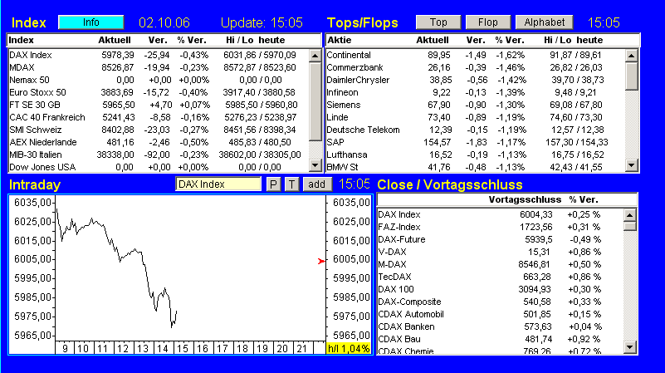665x373 pixels.
Task: Select the CDAX Automobil row
Action: point(500,315)
